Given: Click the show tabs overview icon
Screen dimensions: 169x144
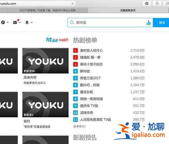Looking at the screenshot, I should tap(167, 3).
